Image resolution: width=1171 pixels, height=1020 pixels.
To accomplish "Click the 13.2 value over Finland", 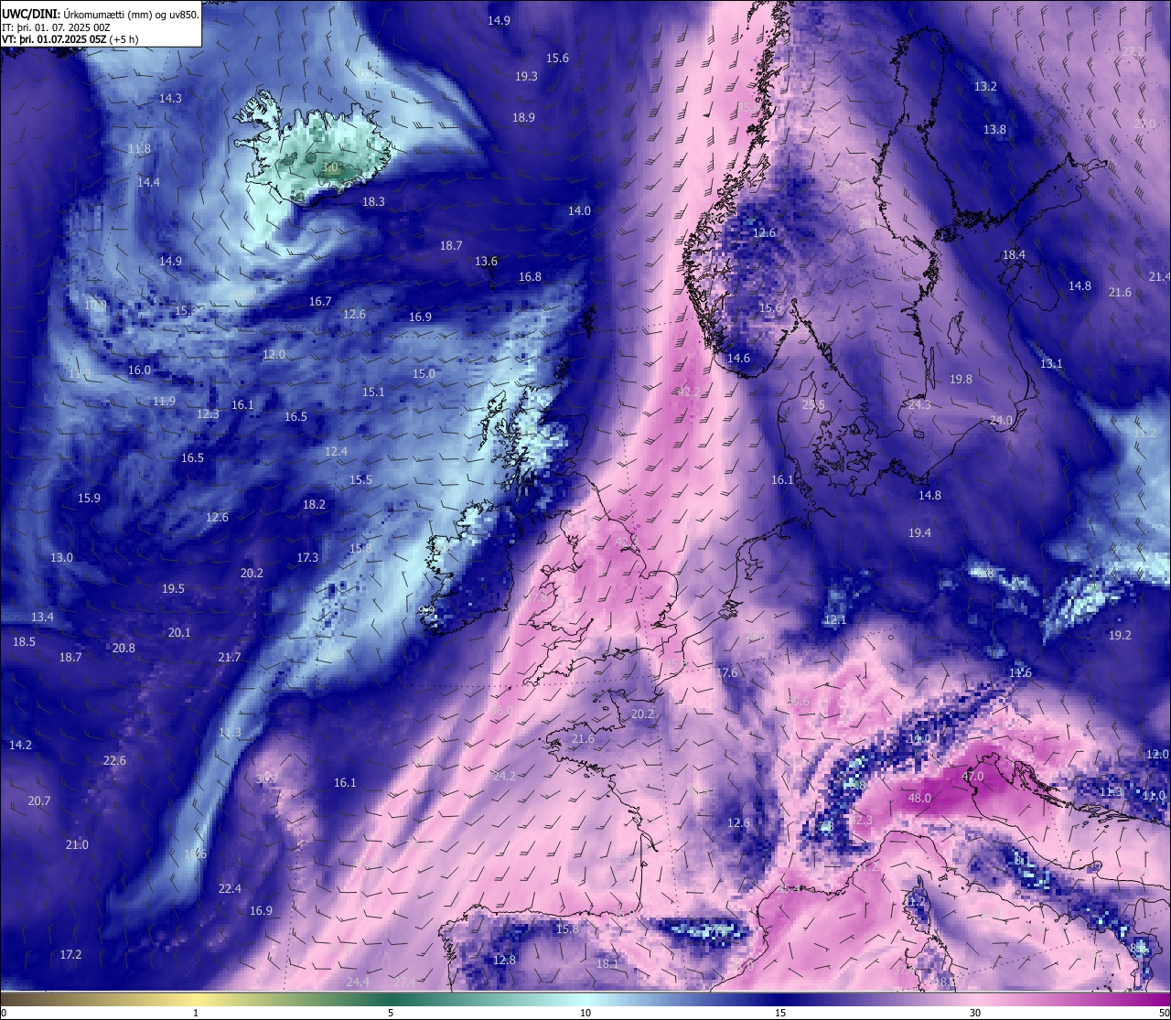I will point(985,86).
